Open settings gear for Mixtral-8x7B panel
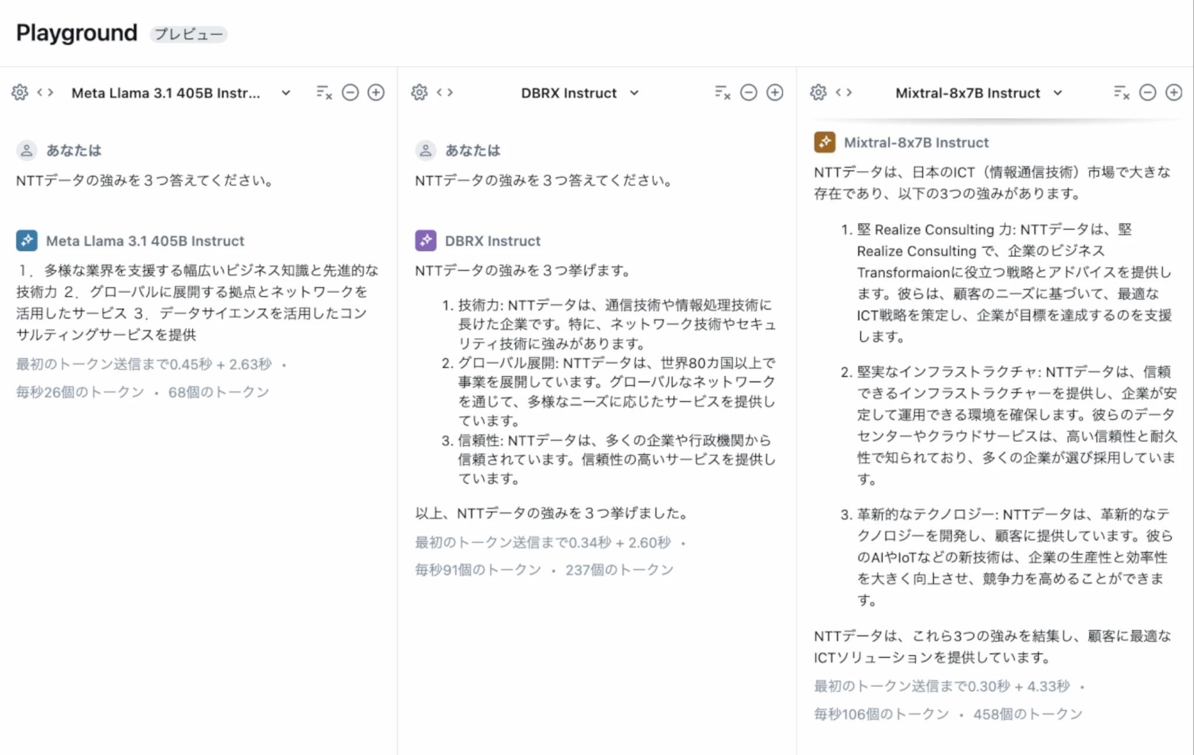1194x755 pixels. [x=818, y=93]
